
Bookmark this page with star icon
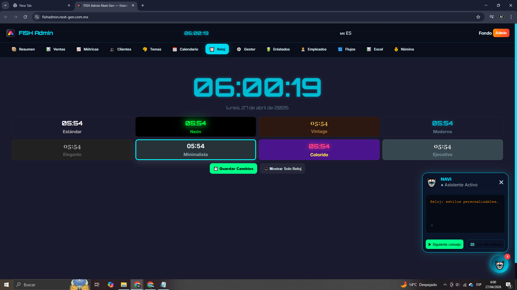pyautogui.click(x=478, y=17)
